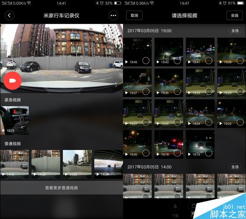Tap play icon on the 19:20 video
The image size is (246, 219).
click(126, 155)
